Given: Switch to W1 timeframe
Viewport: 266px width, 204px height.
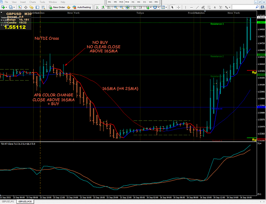Looking at the screenshot, I should click(x=151, y=2).
